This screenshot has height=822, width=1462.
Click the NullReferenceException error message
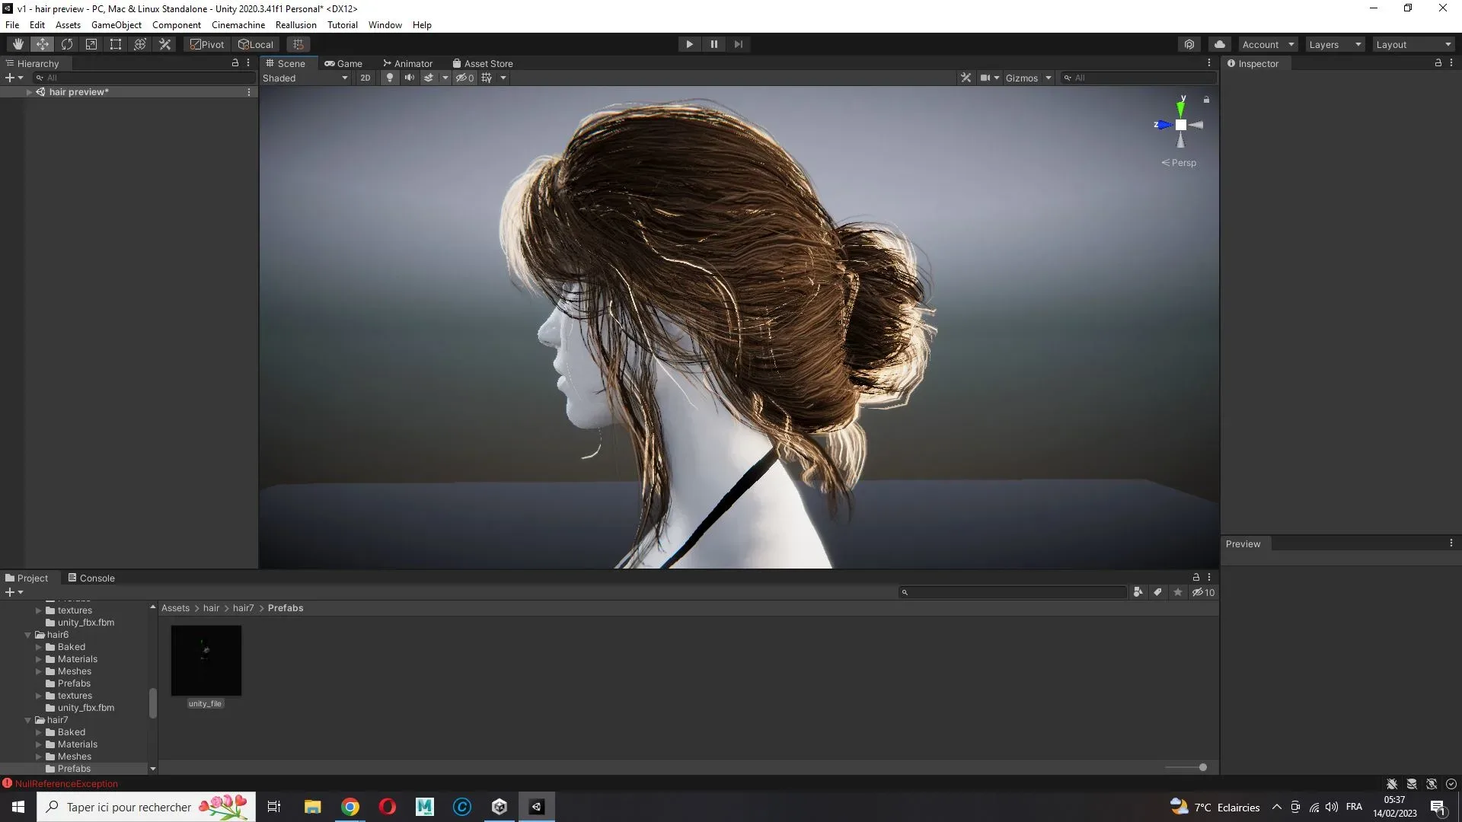(67, 783)
